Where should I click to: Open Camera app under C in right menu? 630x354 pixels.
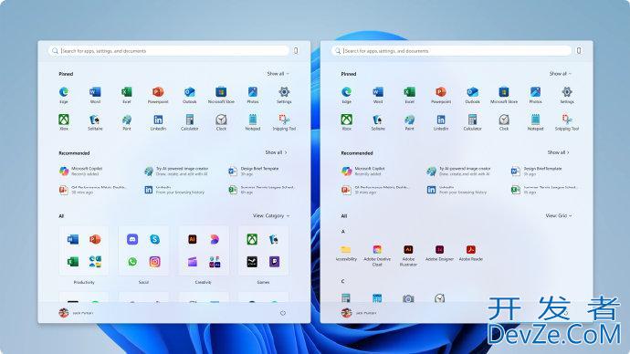408,298
